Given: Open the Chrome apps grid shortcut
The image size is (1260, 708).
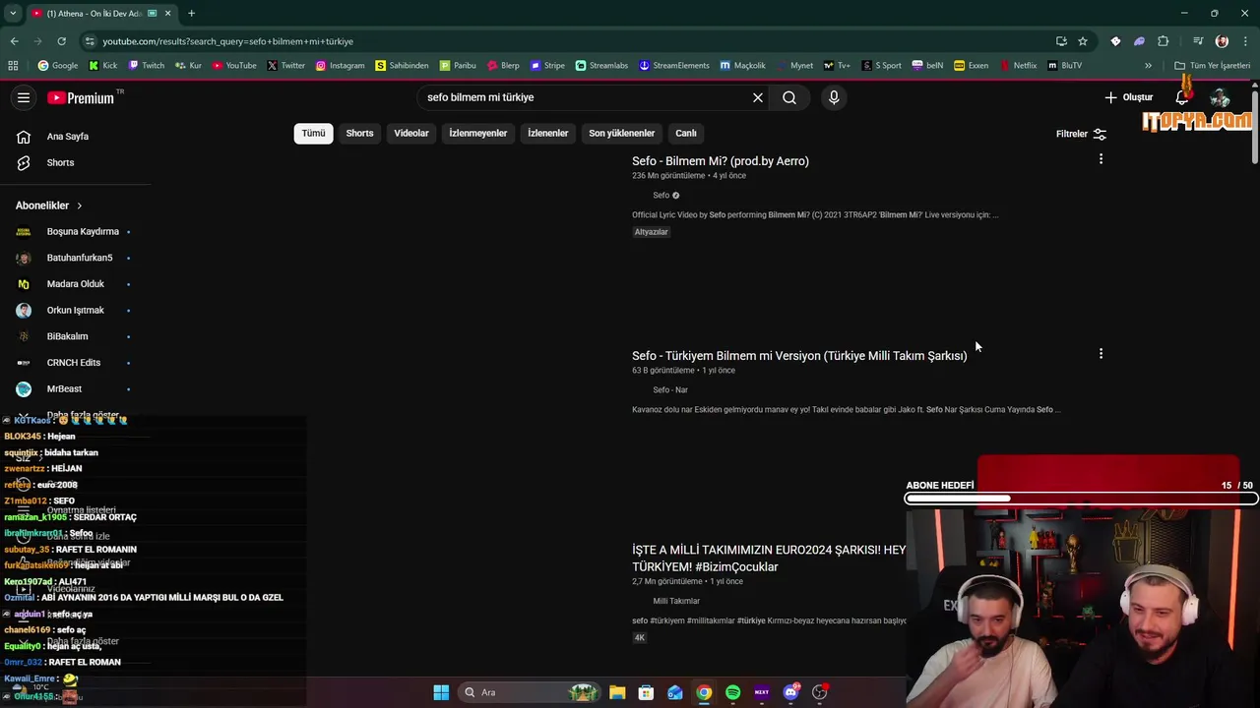Looking at the screenshot, I should click(13, 65).
